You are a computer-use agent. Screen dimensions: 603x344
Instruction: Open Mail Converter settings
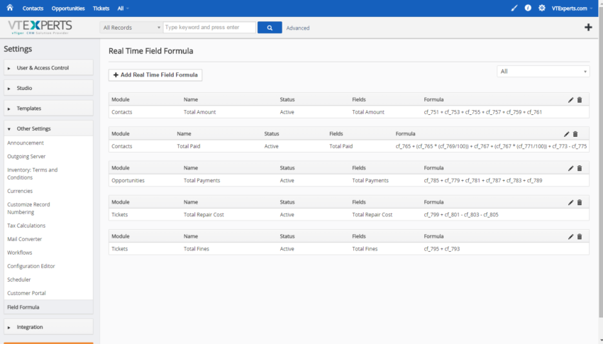click(x=24, y=239)
